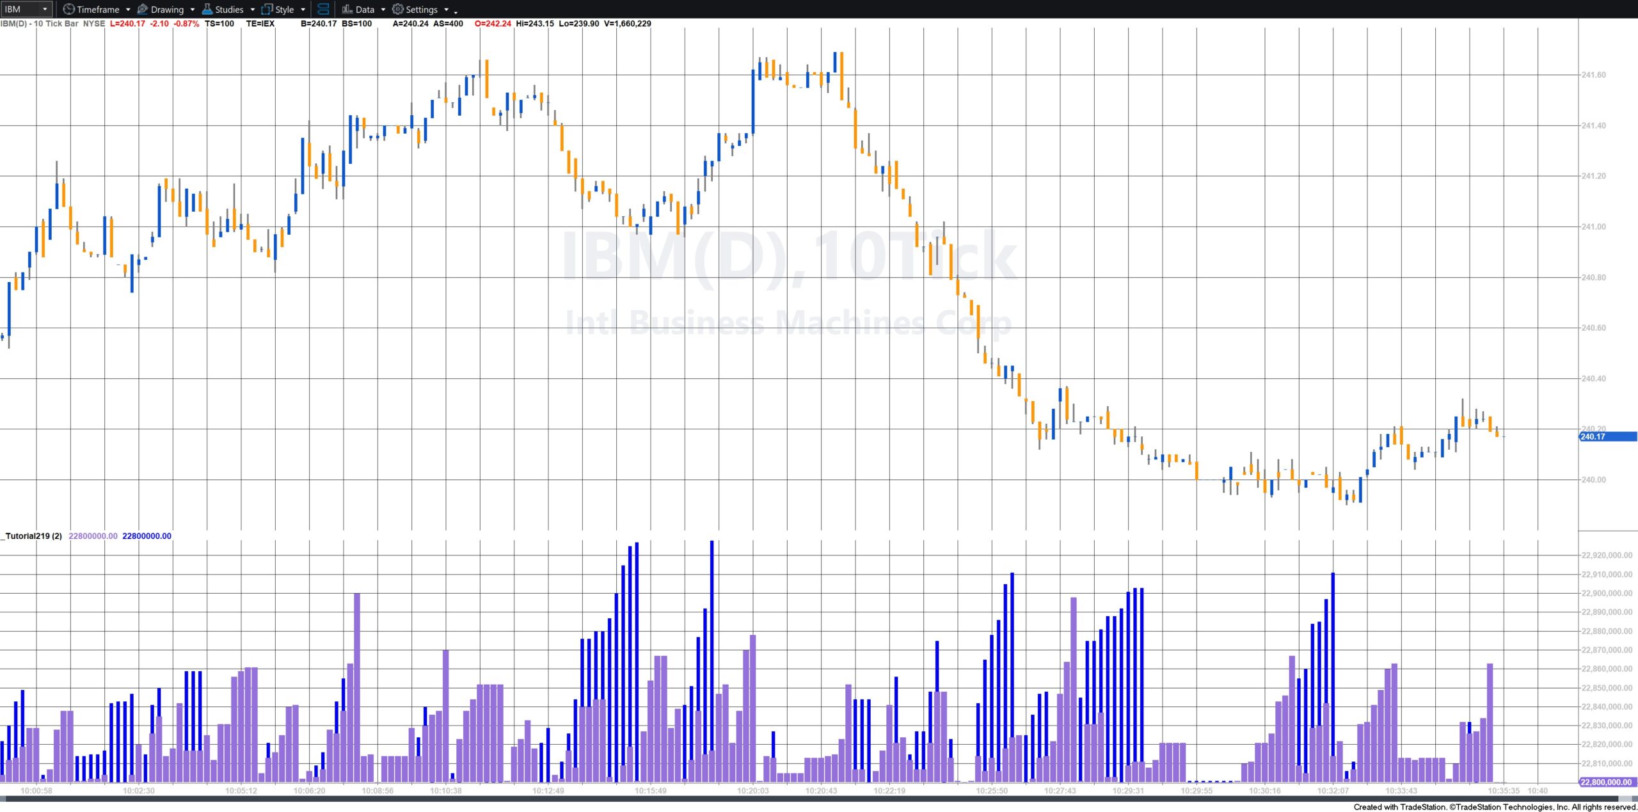Screen dimensions: 1638x812
Task: Click the red "L=240.17" last price
Action: click(x=127, y=24)
